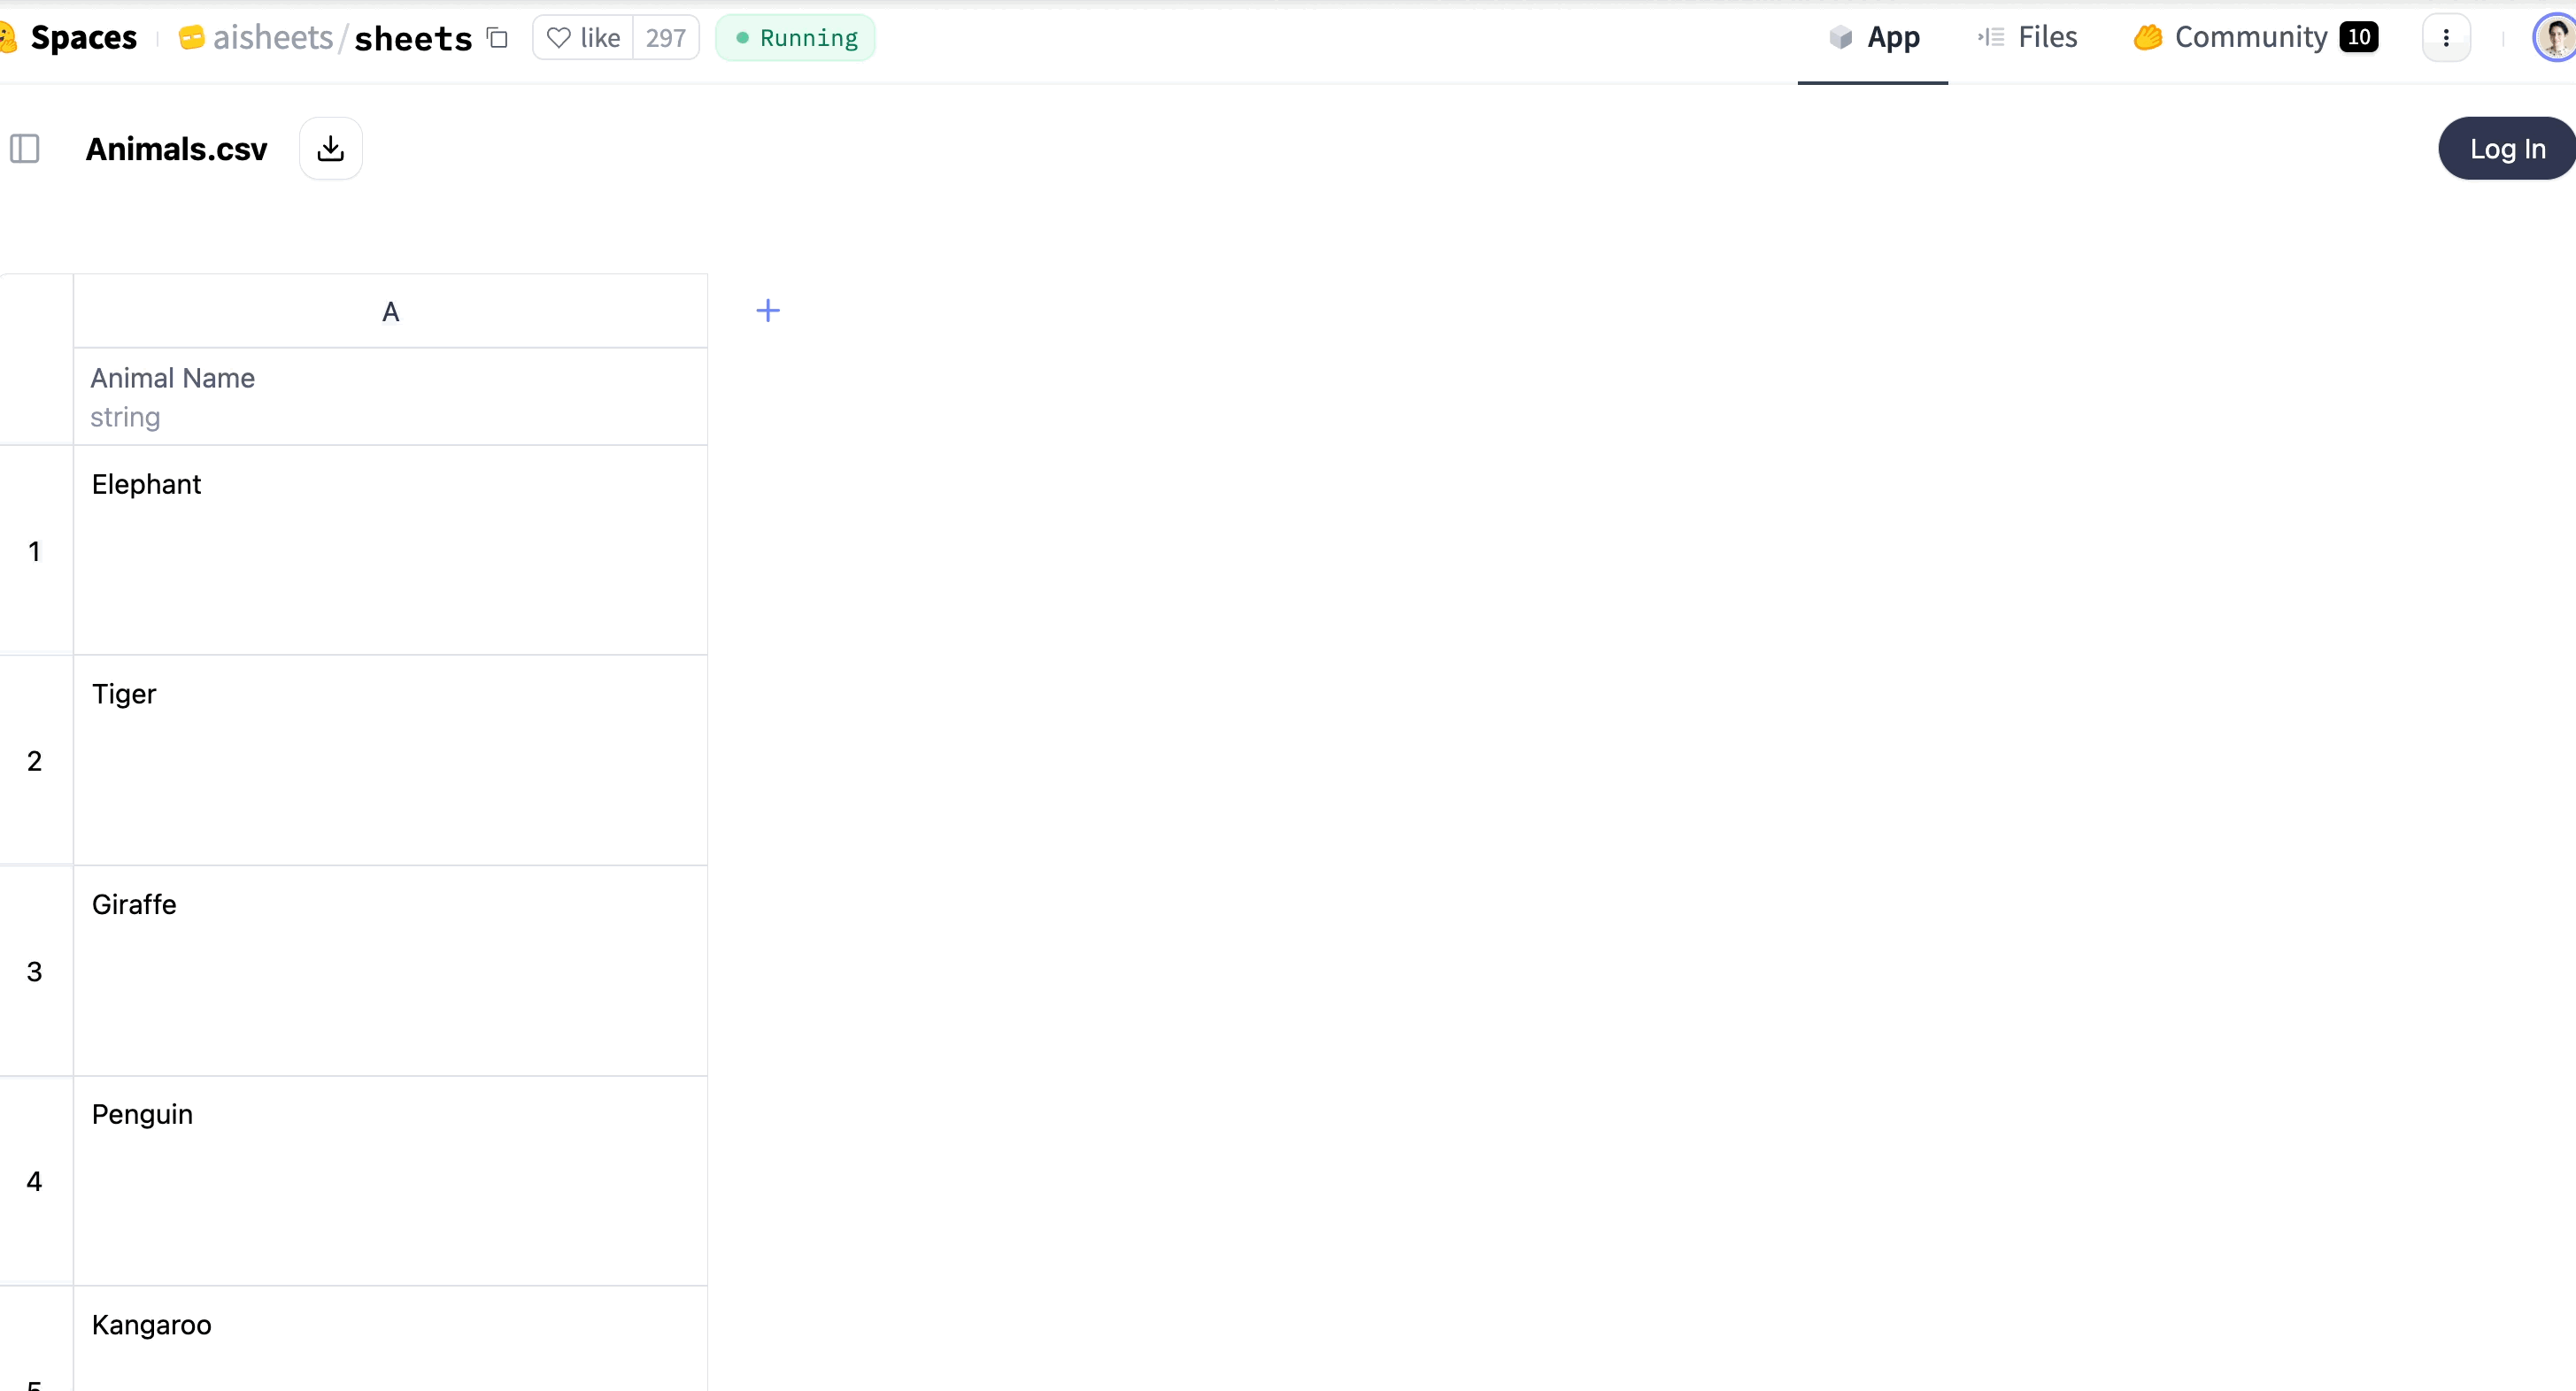Screen dimensions: 2576x1391
Task: Open user profile avatar
Action: [2555, 38]
